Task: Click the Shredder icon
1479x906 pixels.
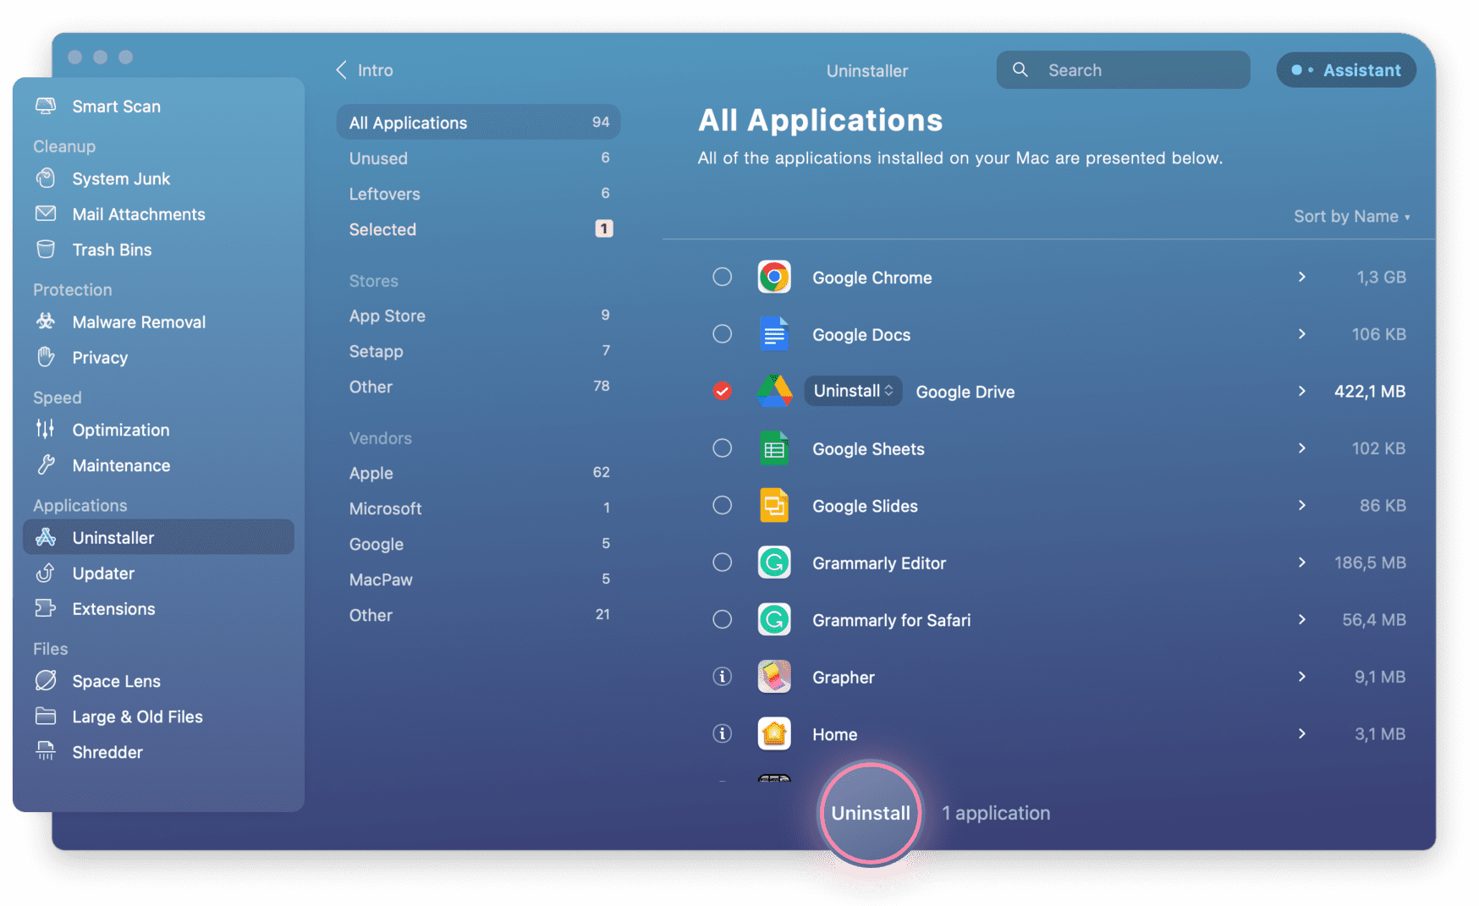Action: (x=46, y=751)
